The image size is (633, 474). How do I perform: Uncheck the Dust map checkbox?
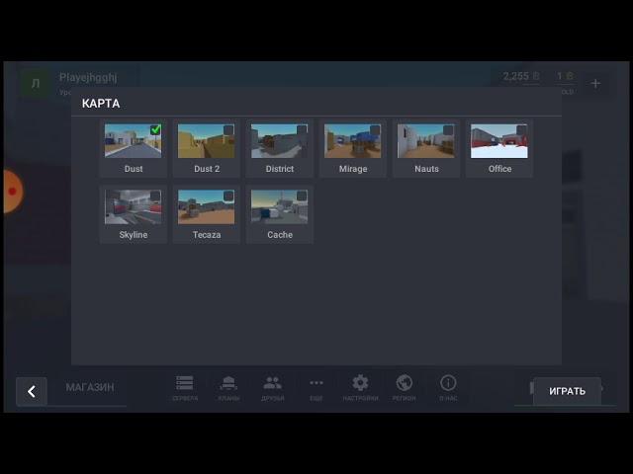click(155, 129)
